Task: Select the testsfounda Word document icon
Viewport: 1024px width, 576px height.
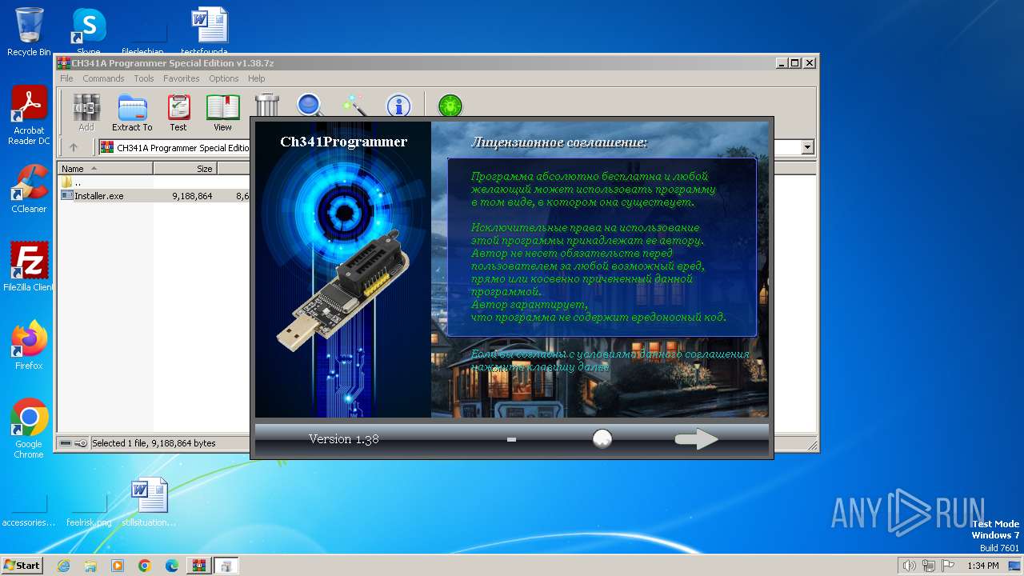Action: [x=210, y=30]
